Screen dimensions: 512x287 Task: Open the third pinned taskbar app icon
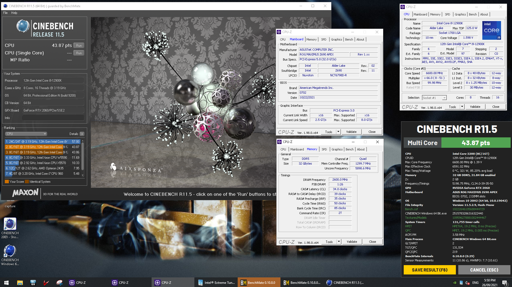pyautogui.click(x=33, y=282)
